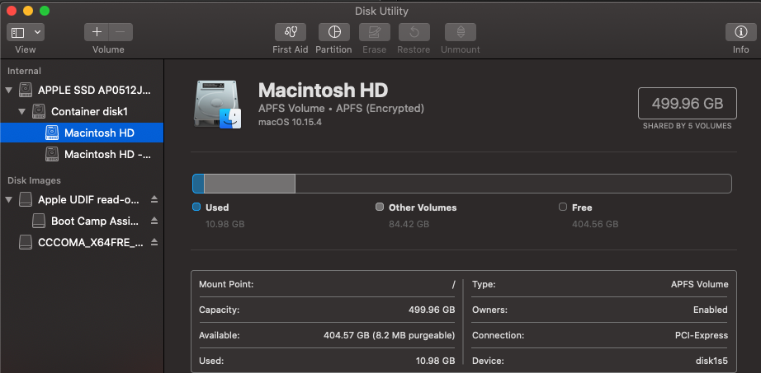Click the APFS Volume • APFS (Encrypted) subtitle

point(341,109)
